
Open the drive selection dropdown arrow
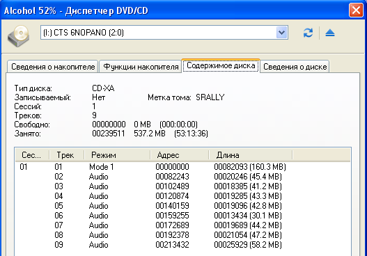click(x=282, y=32)
